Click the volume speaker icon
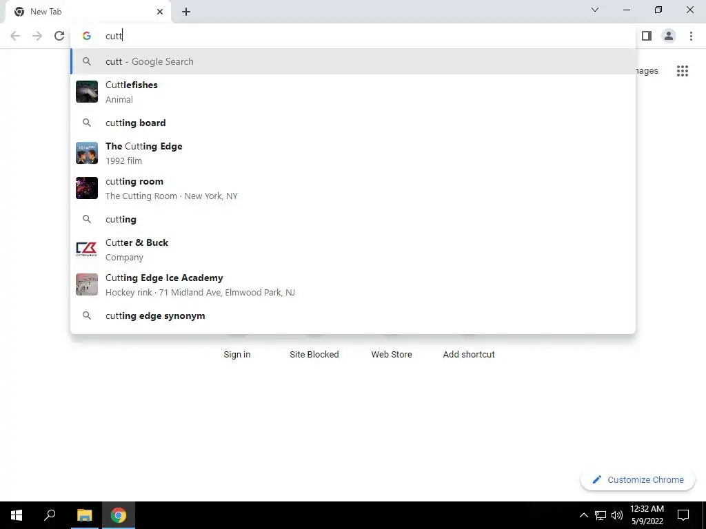Viewport: 706px width, 529px height. [x=617, y=515]
